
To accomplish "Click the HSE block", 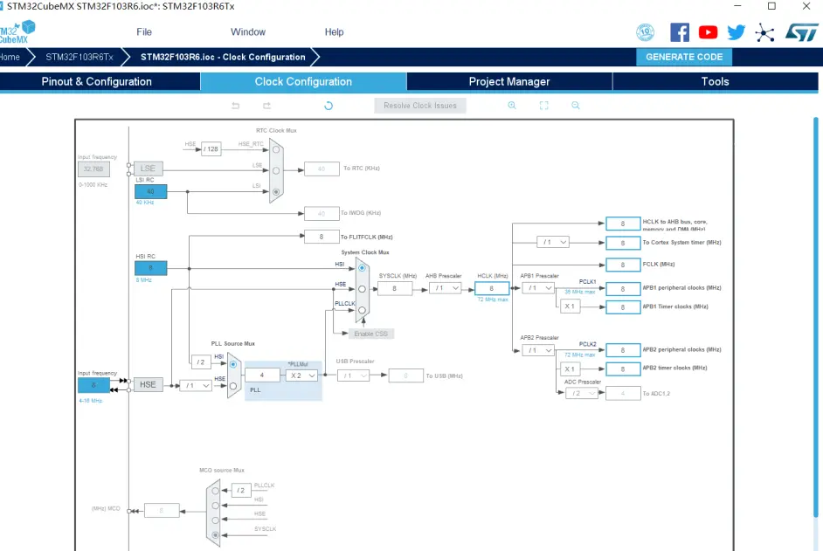I will (148, 384).
